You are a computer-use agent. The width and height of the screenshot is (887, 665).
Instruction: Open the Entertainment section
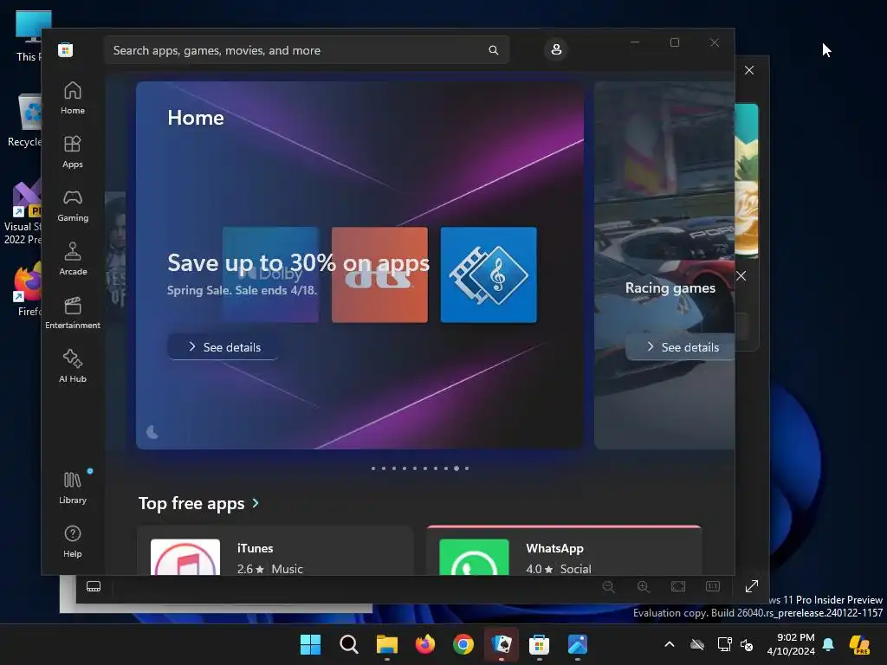coord(73,313)
